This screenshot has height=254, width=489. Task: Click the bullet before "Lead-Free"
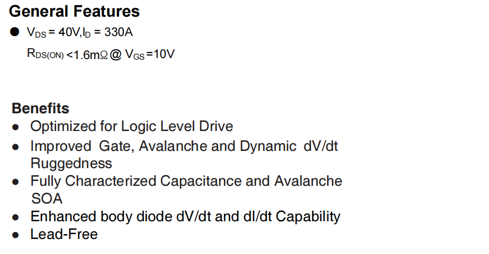16,235
